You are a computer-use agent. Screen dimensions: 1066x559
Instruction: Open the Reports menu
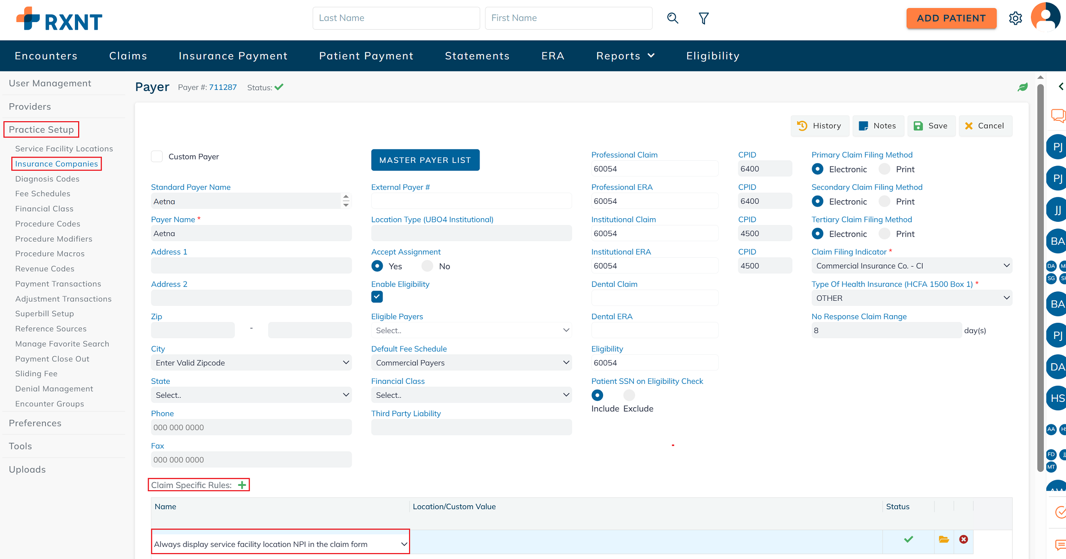pos(625,56)
